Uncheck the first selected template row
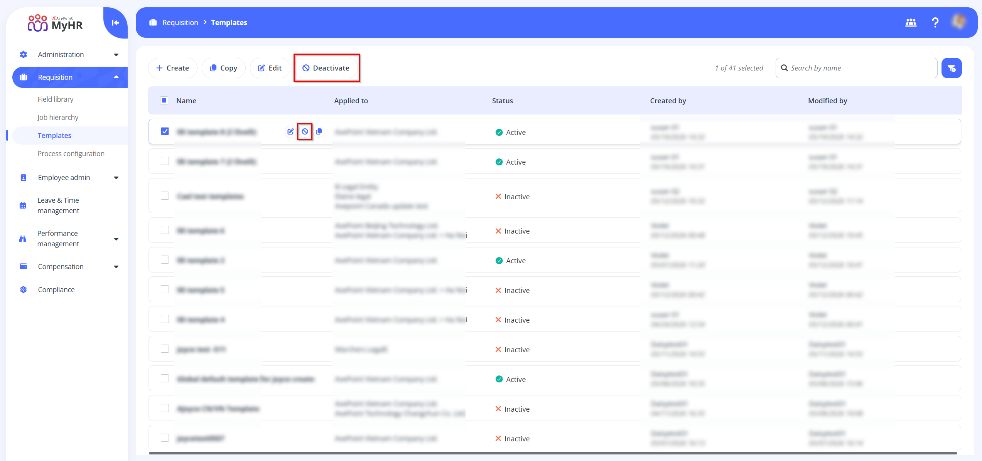The height and width of the screenshot is (461, 982). click(x=165, y=131)
